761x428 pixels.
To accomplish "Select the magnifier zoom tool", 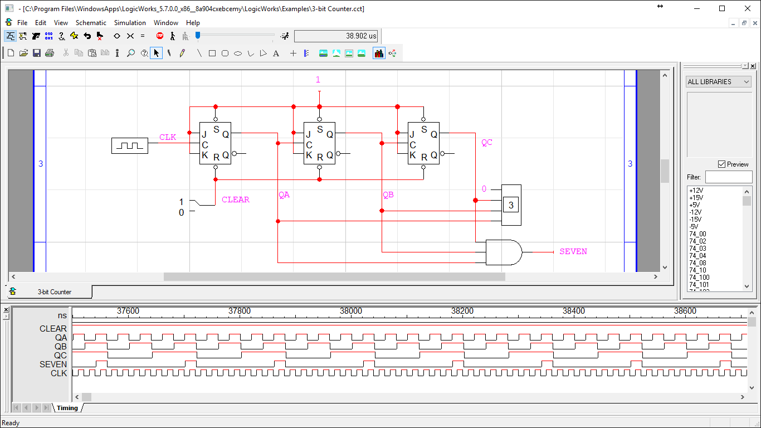I will [x=130, y=53].
